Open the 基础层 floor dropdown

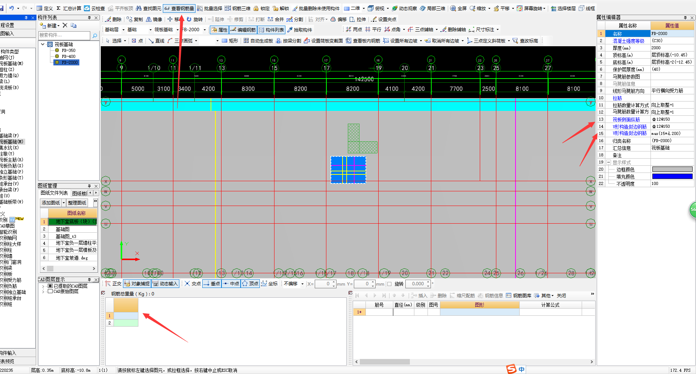pyautogui.click(x=123, y=30)
